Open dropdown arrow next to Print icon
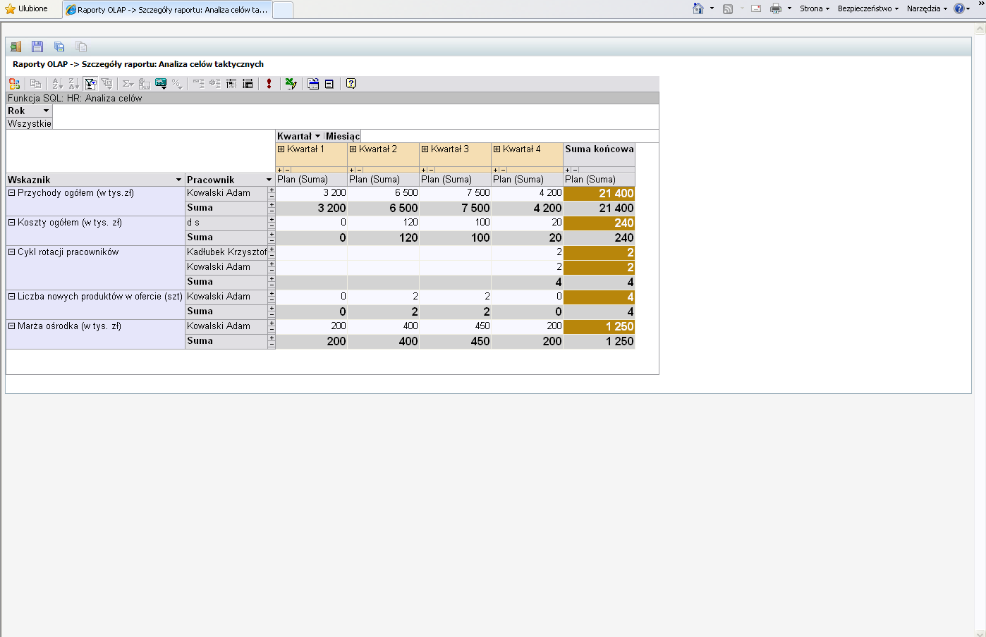The image size is (986, 637). (x=789, y=8)
